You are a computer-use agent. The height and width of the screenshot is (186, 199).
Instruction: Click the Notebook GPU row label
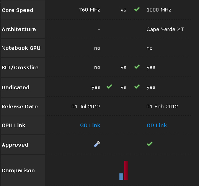click(21, 48)
